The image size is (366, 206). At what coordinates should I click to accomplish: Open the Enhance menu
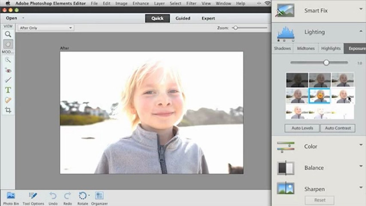tap(141, 3)
